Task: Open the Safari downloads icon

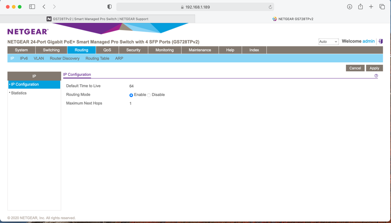Action: [x=350, y=7]
